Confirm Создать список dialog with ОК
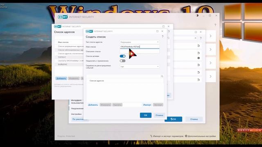The height and width of the screenshot is (147, 262). pyautogui.click(x=146, y=115)
